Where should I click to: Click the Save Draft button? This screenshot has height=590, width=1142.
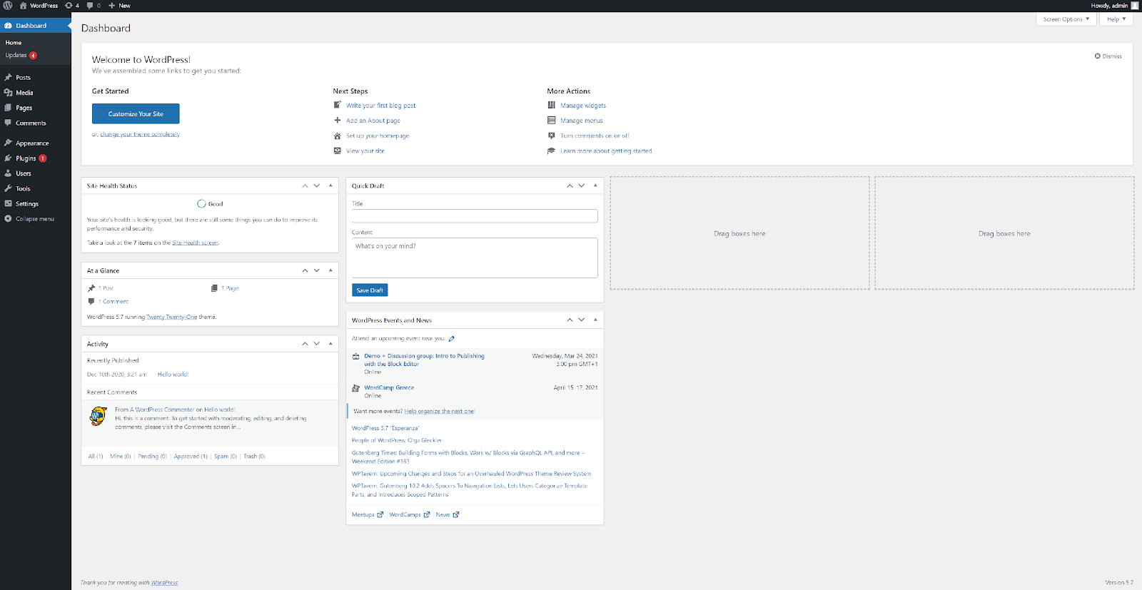tap(370, 290)
